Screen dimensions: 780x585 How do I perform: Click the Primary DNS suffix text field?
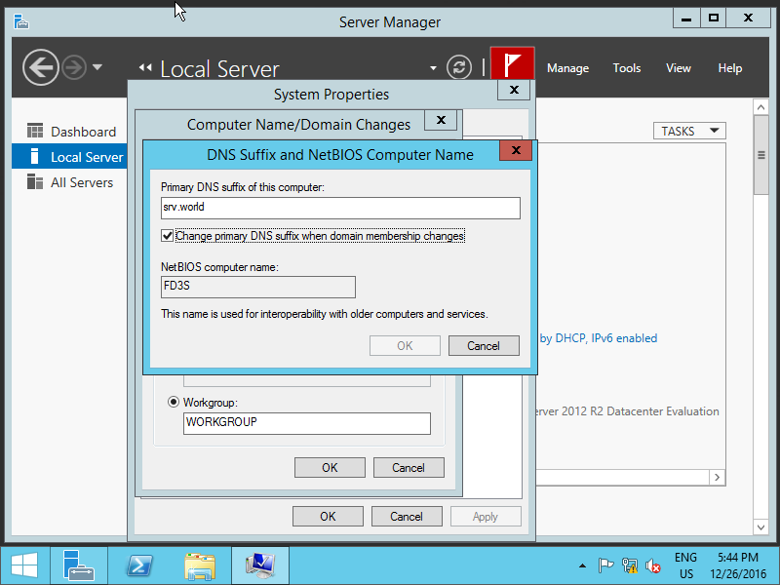pyautogui.click(x=340, y=208)
